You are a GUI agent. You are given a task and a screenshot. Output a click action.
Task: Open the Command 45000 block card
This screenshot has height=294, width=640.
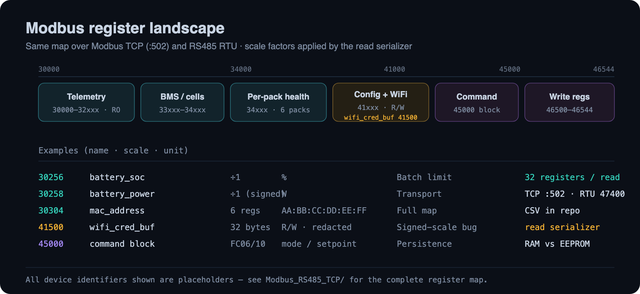click(477, 102)
